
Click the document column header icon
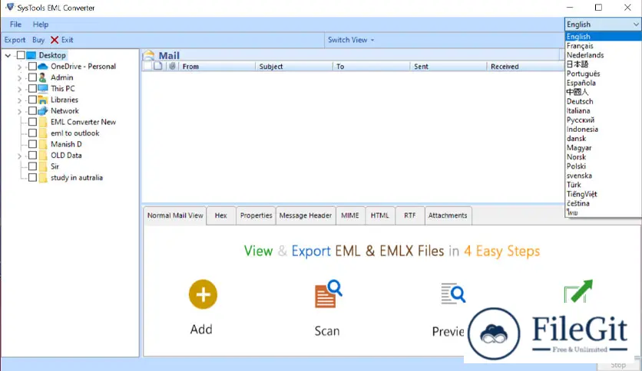coord(158,66)
